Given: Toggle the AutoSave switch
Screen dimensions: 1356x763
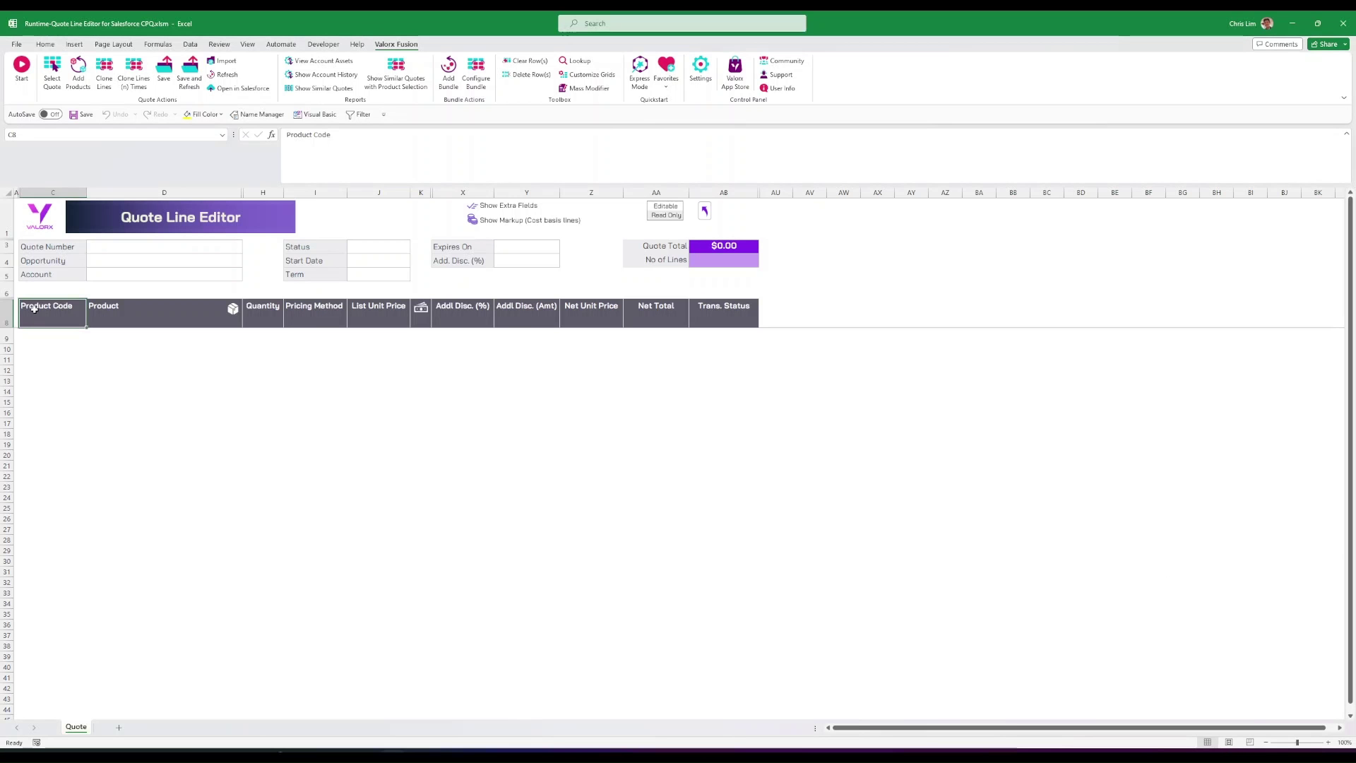Looking at the screenshot, I should (x=50, y=114).
